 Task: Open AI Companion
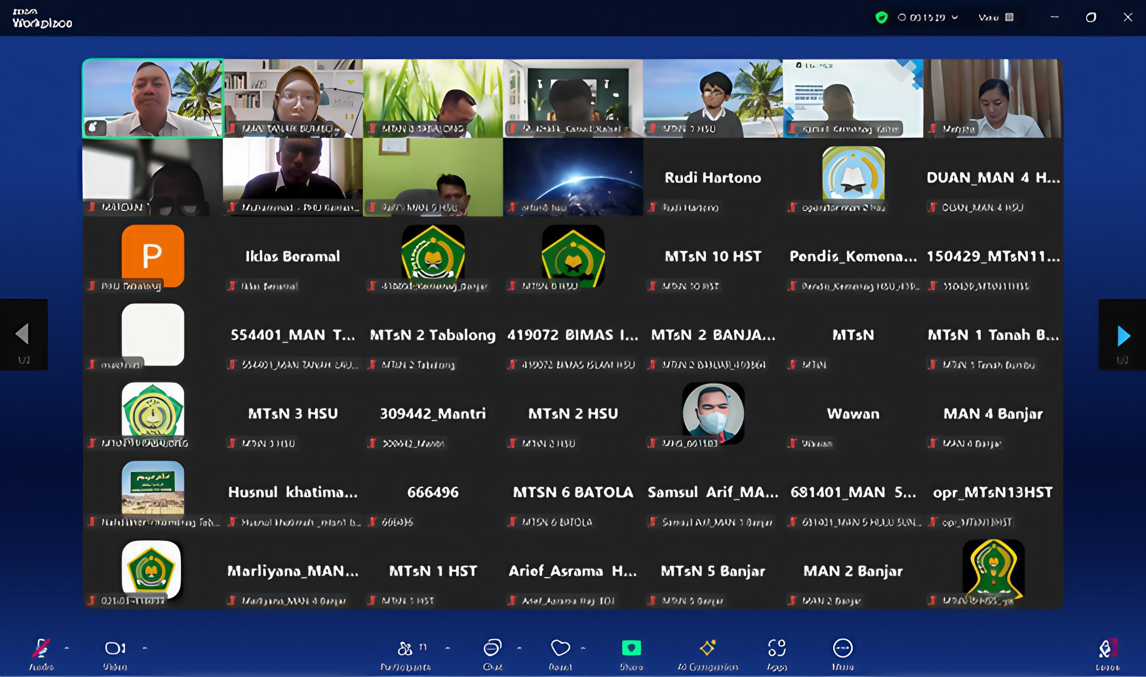(707, 648)
